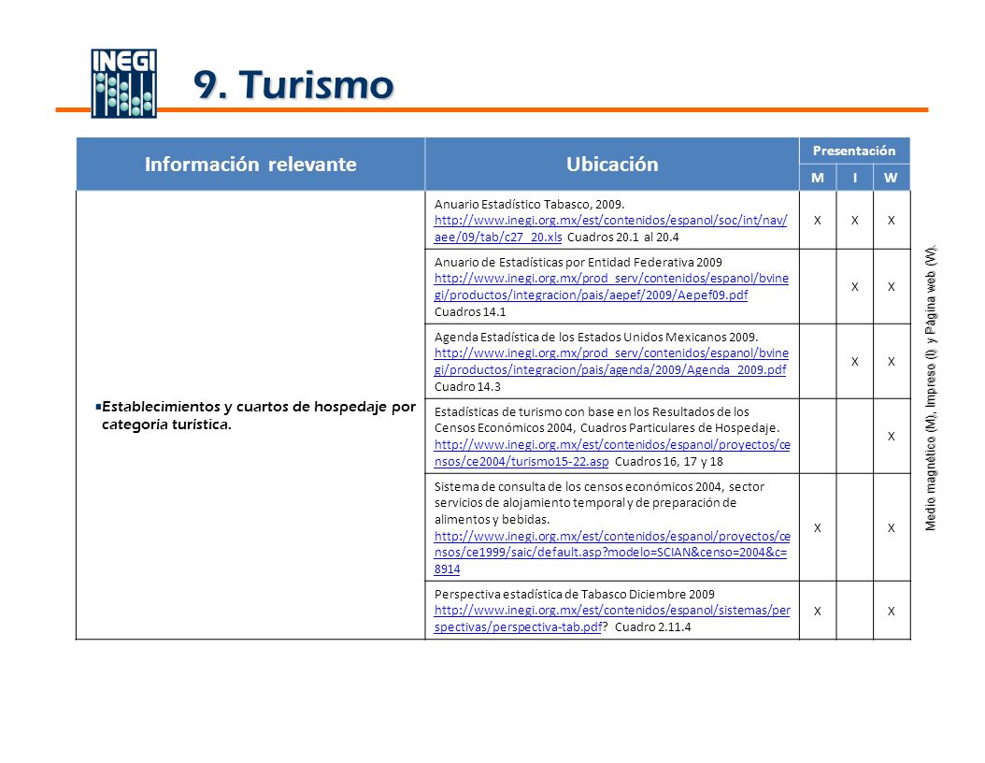This screenshot has width=985, height=763.
Task: Select 'Estadísticas de turismo con base' text
Action: 524,411
